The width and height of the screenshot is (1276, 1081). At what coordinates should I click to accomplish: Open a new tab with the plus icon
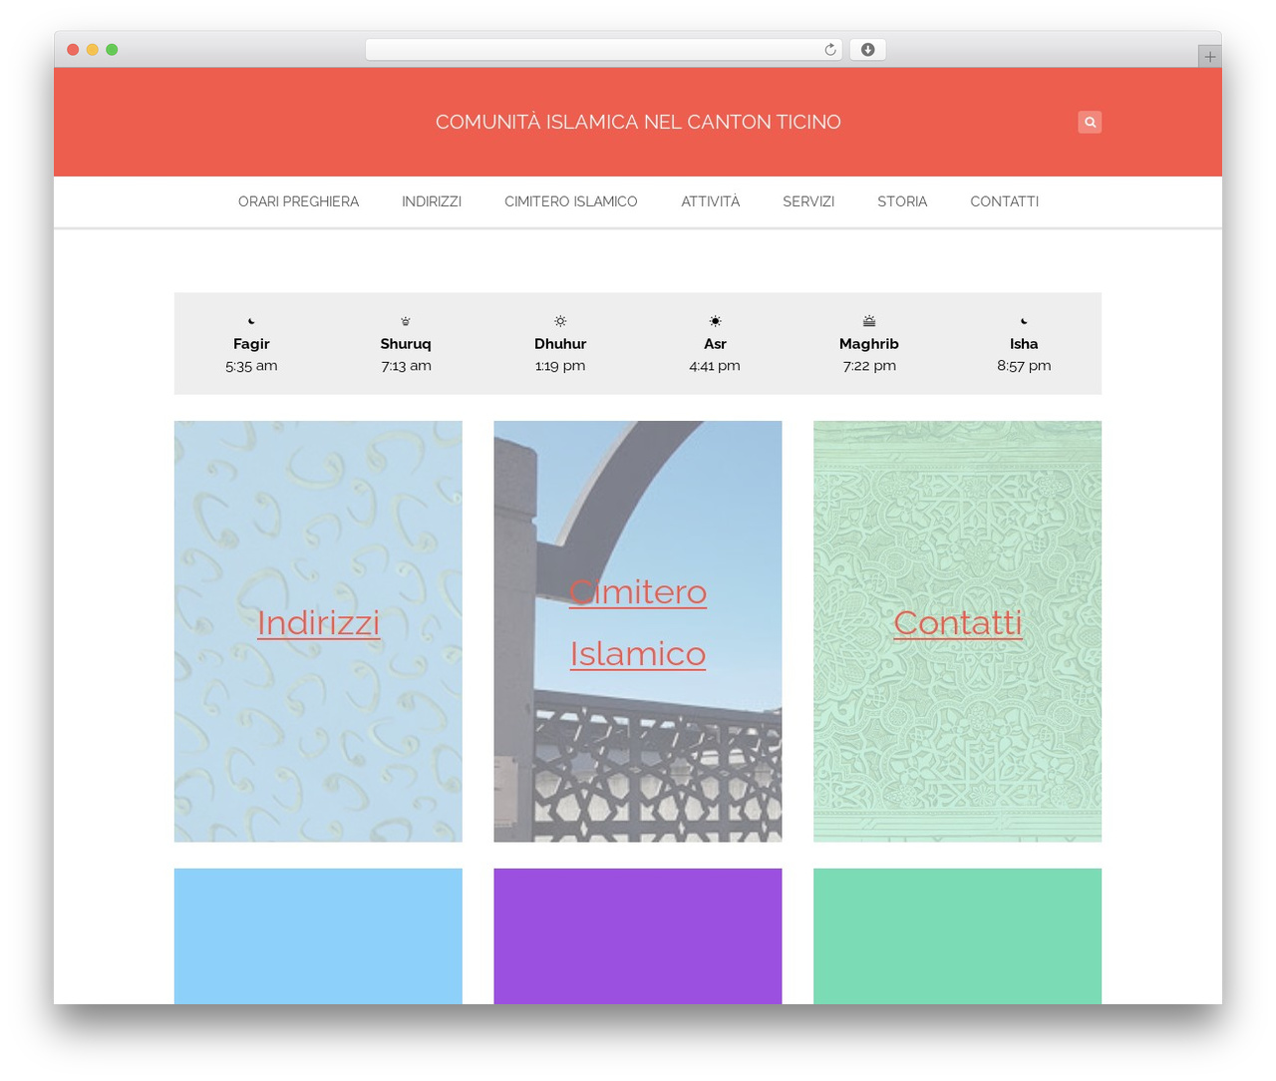click(1209, 57)
